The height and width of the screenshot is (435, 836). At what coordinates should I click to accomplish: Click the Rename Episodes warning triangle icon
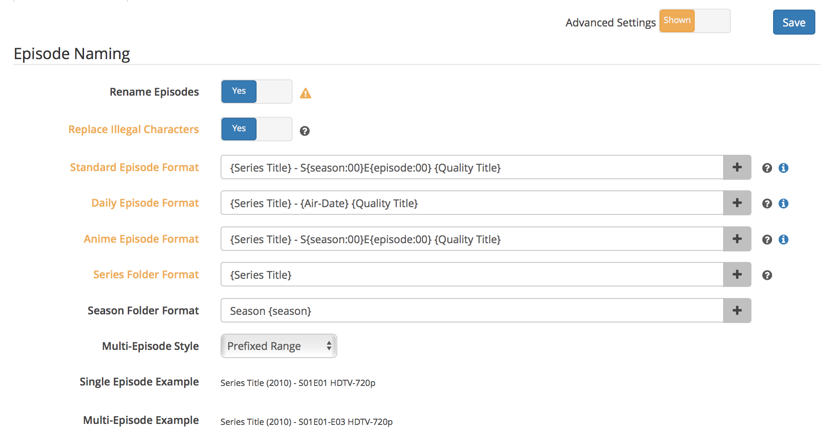pos(306,93)
